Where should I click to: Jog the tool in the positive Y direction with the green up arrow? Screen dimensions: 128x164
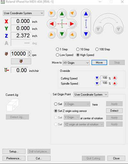click(62, 14)
